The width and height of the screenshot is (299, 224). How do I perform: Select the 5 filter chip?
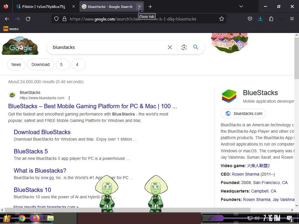[63, 64]
